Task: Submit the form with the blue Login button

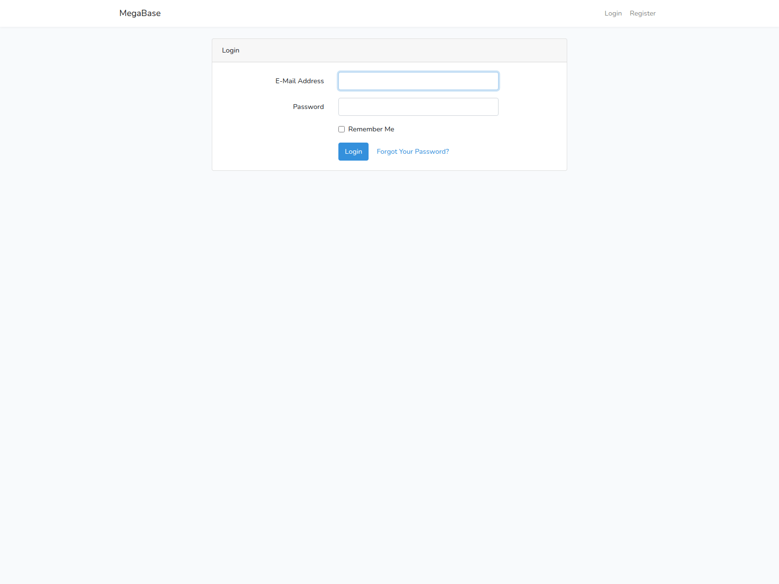Action: coord(353,151)
